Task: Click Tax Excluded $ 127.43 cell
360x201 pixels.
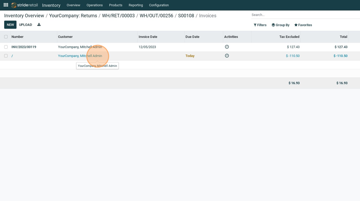Action: [293, 47]
